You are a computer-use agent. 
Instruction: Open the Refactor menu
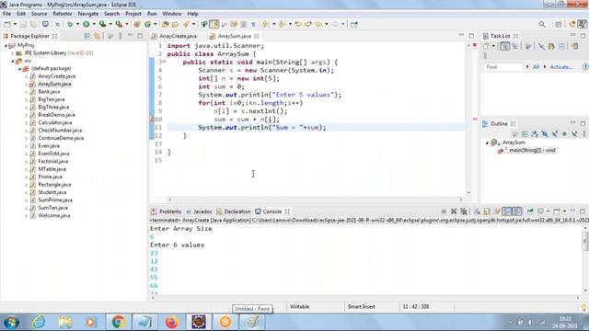63,14
